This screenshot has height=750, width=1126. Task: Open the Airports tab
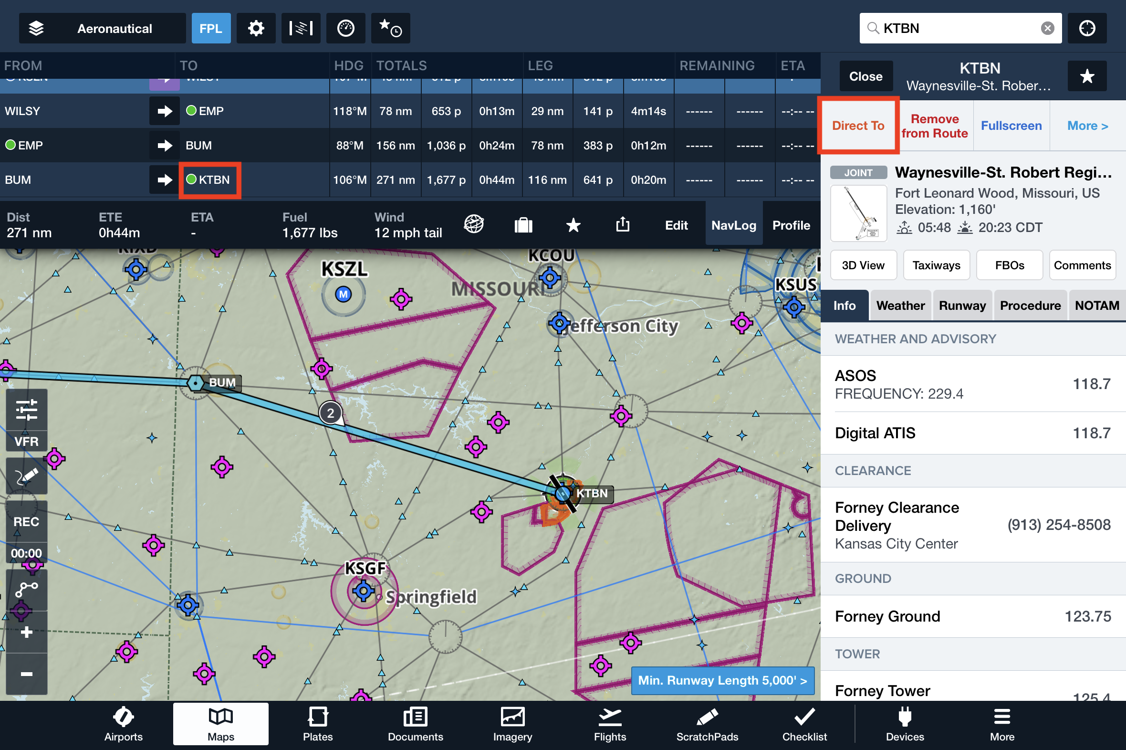(x=123, y=724)
